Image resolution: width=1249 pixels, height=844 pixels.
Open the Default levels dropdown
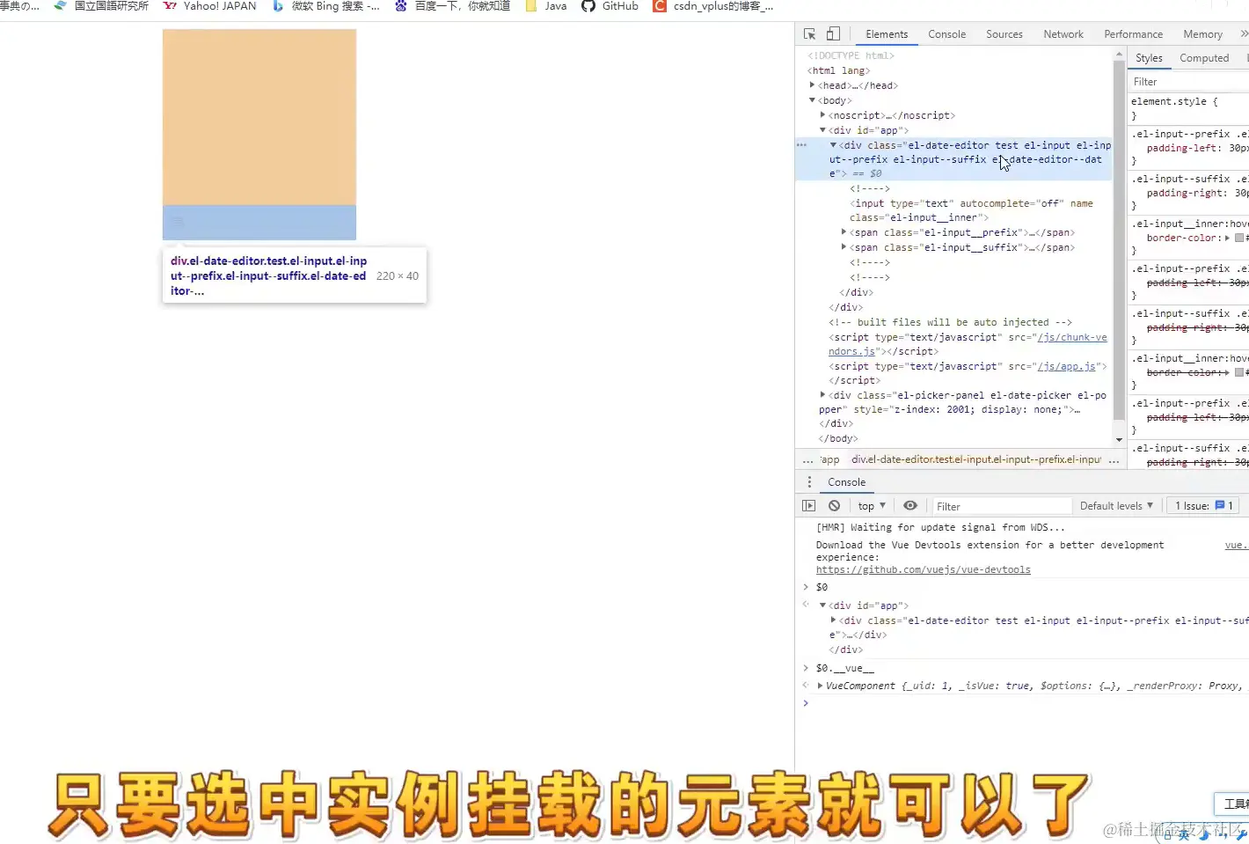(1115, 505)
